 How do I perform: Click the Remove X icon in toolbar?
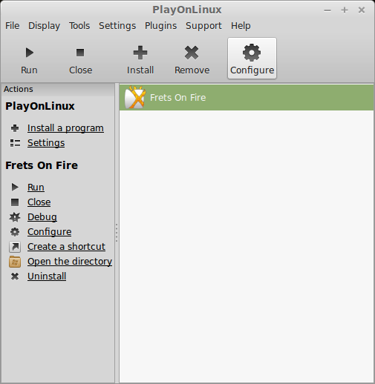click(x=192, y=53)
